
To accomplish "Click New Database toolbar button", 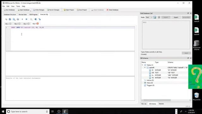I will pyautogui.click(x=9, y=10).
